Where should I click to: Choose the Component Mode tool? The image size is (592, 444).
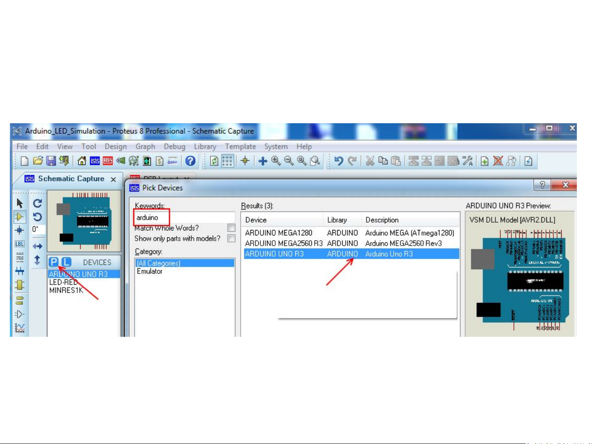(19, 216)
